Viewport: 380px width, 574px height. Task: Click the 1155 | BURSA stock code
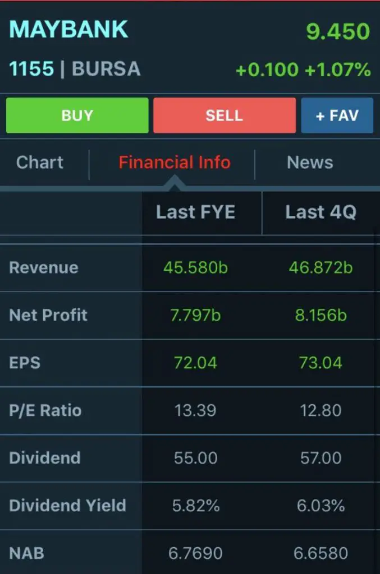(75, 68)
